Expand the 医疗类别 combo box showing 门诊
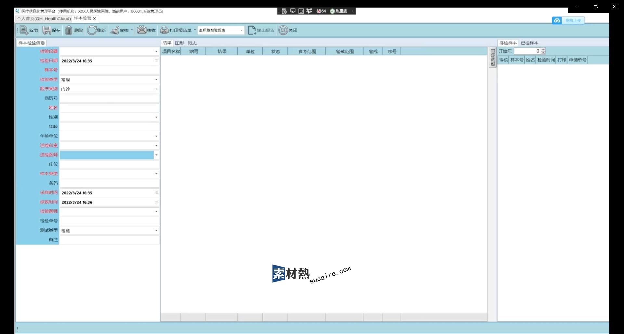Image resolution: width=624 pixels, height=334 pixels. click(156, 89)
